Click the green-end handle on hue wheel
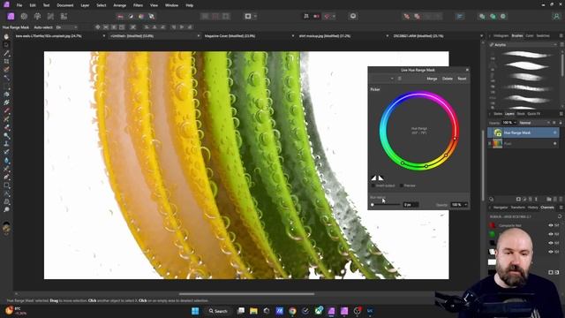 point(403,163)
